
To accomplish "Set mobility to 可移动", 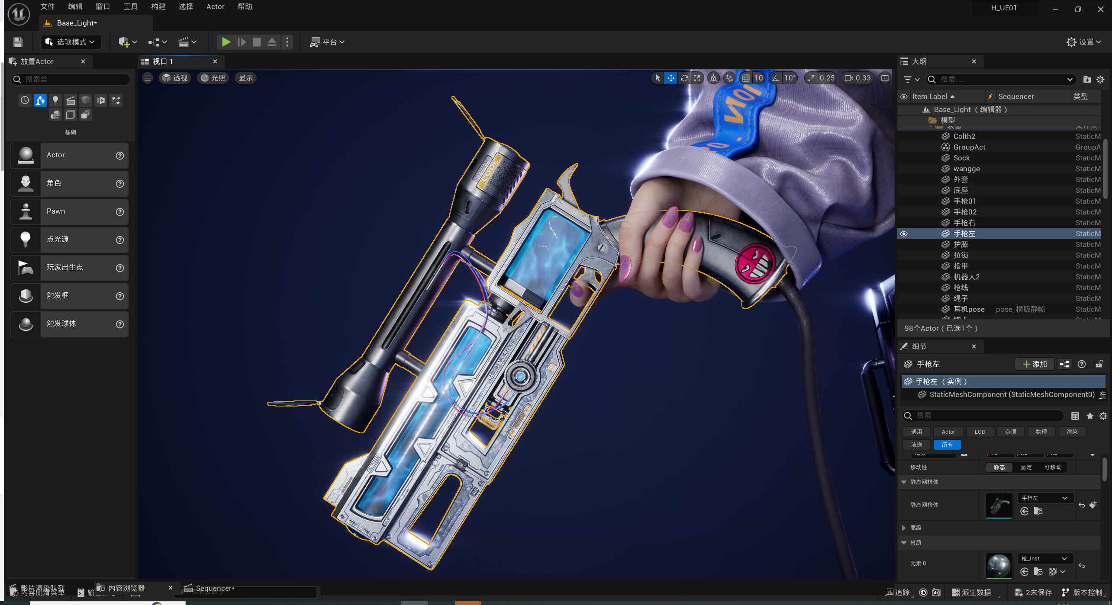I will coord(1053,467).
